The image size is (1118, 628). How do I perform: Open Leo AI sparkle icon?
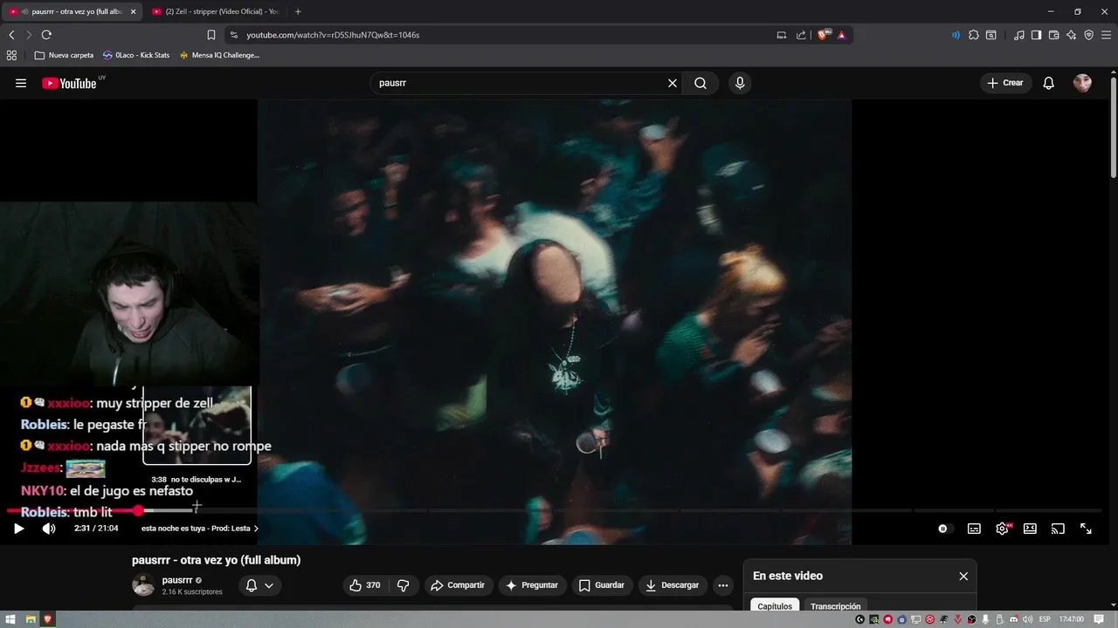(1071, 35)
